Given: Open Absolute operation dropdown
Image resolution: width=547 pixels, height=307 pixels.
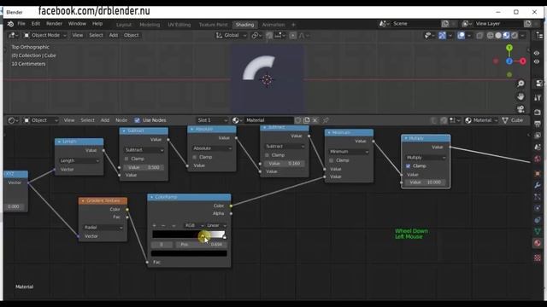Looking at the screenshot, I should tap(212, 148).
